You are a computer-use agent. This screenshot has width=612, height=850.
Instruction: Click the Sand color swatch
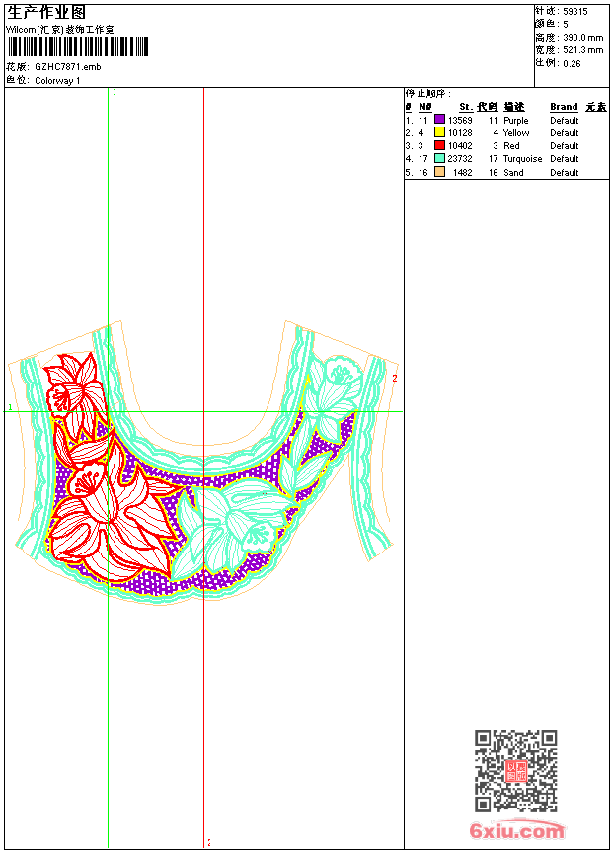pyautogui.click(x=439, y=172)
